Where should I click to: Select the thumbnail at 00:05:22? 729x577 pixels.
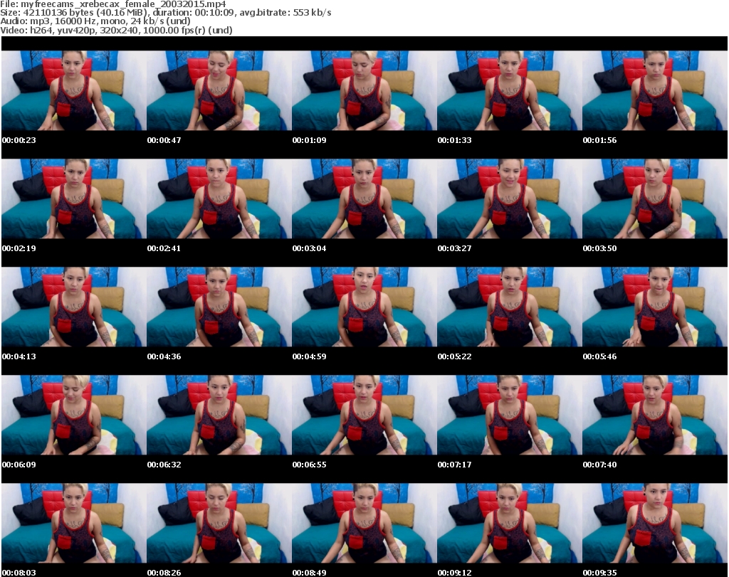tap(510, 307)
